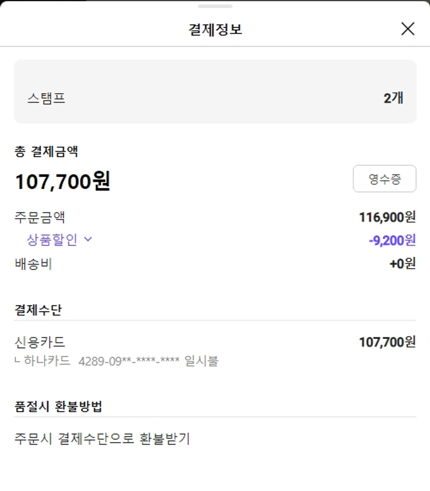Click the 배송비 shipping fee label
The width and height of the screenshot is (430, 491).
(33, 264)
